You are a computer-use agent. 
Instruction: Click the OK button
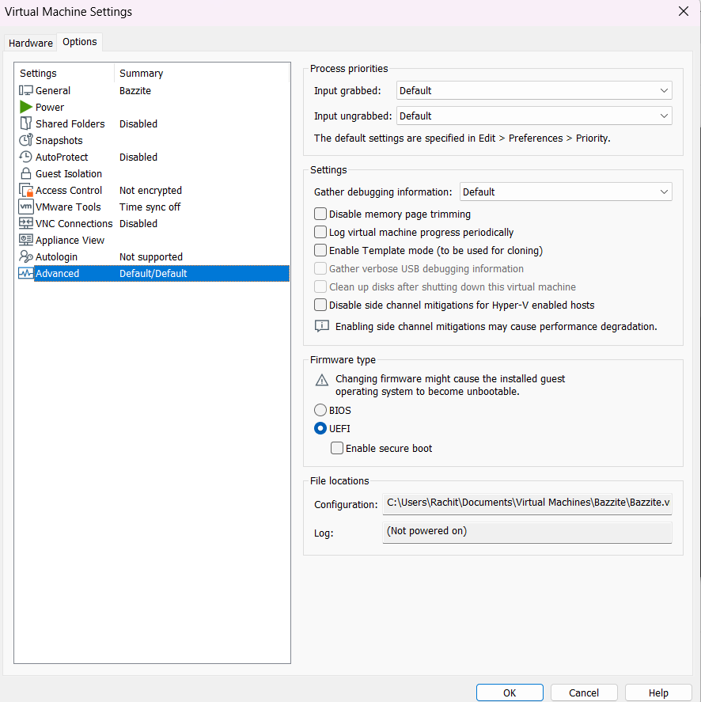(x=510, y=693)
